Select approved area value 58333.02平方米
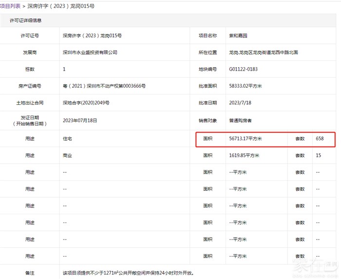The width and height of the screenshot is (341, 279). (246, 86)
